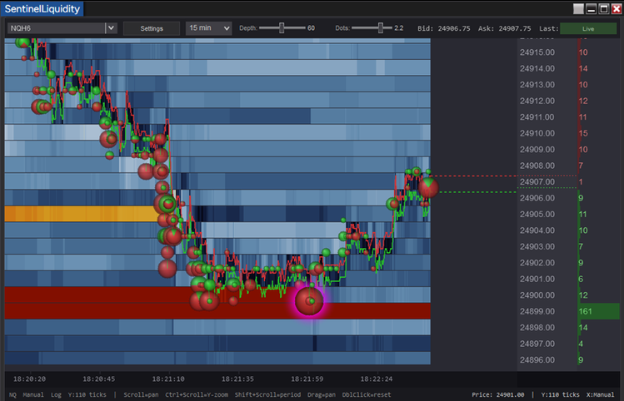Select price level 24905.00 in ladder
The height and width of the screenshot is (401, 624).
(537, 214)
